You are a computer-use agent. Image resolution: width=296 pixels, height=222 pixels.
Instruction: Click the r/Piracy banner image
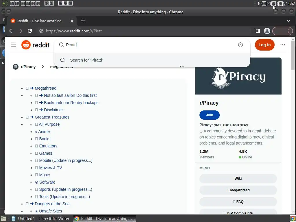(238, 76)
